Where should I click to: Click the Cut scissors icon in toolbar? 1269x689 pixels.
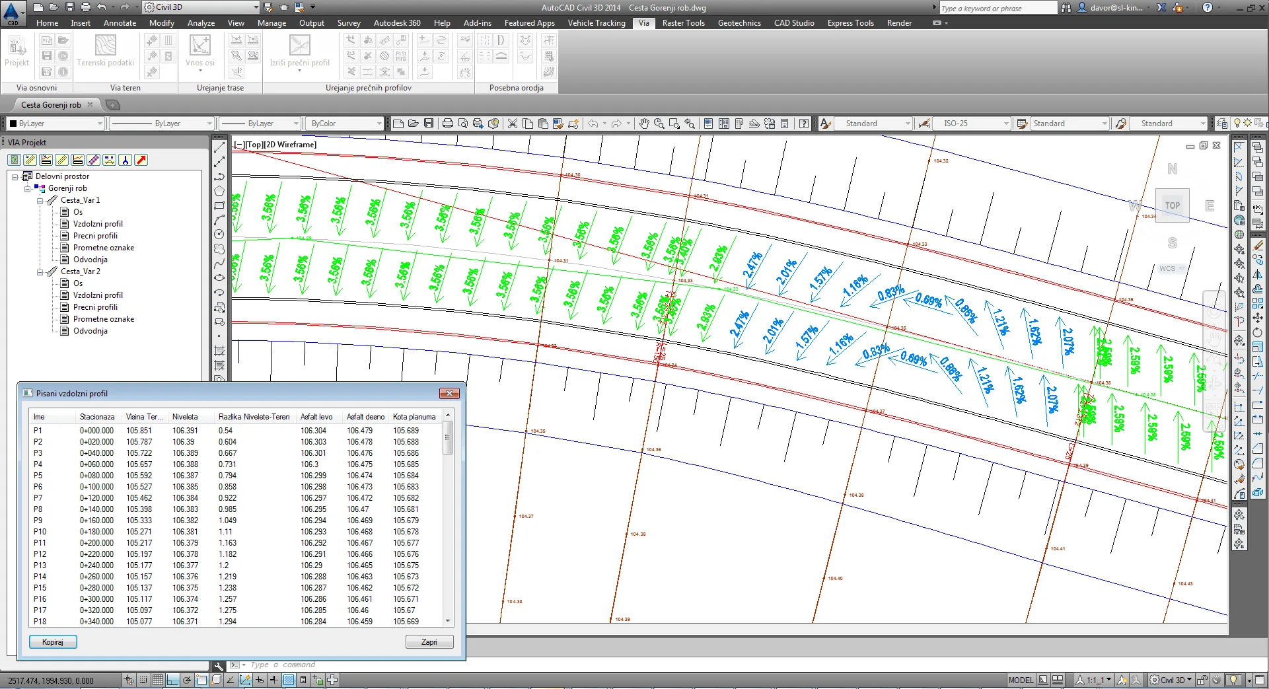(x=512, y=124)
